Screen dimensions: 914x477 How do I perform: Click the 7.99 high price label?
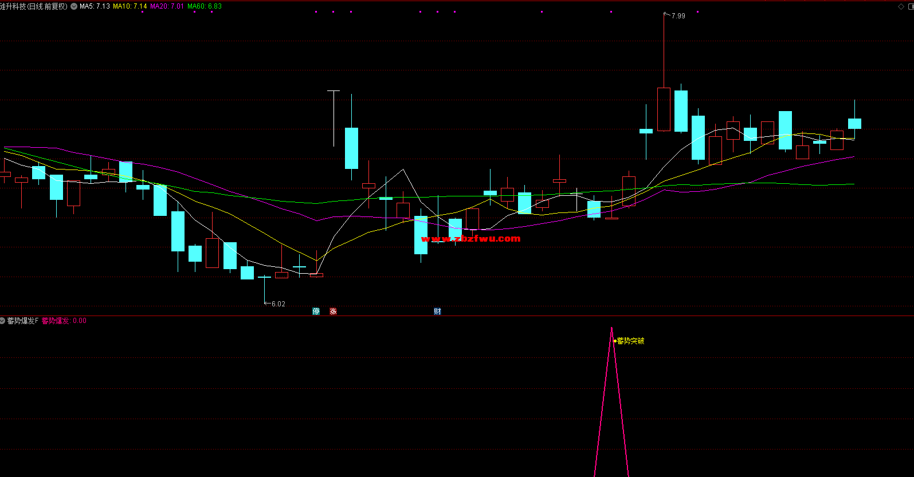click(x=678, y=16)
